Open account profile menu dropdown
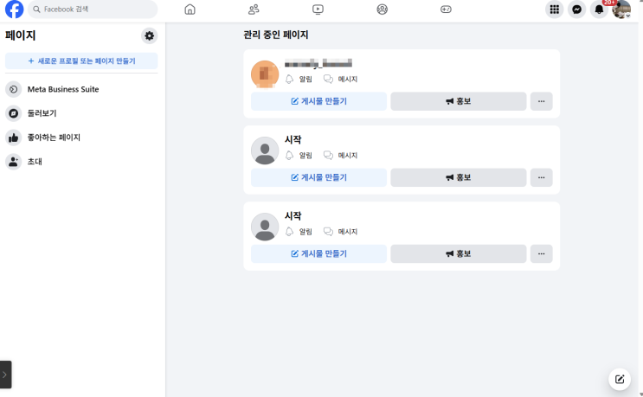 point(621,10)
